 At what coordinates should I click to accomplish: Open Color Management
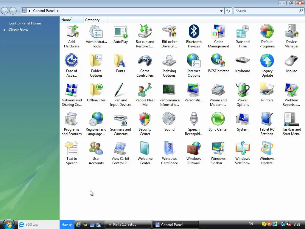218,36
